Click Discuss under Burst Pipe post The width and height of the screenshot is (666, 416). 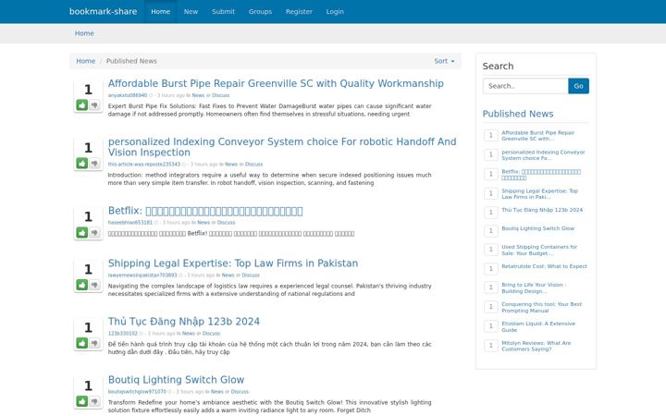pyautogui.click(x=220, y=95)
